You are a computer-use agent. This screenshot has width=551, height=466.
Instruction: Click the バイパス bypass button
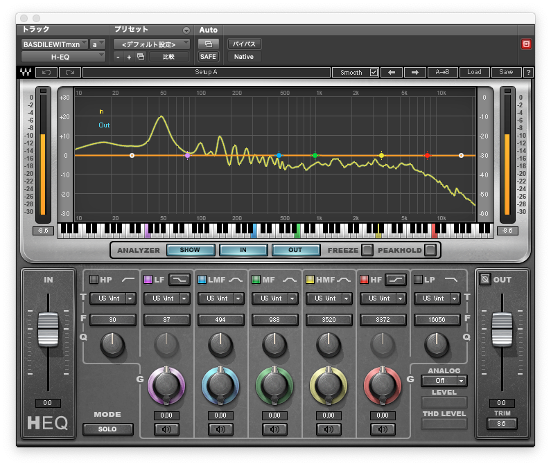click(244, 44)
